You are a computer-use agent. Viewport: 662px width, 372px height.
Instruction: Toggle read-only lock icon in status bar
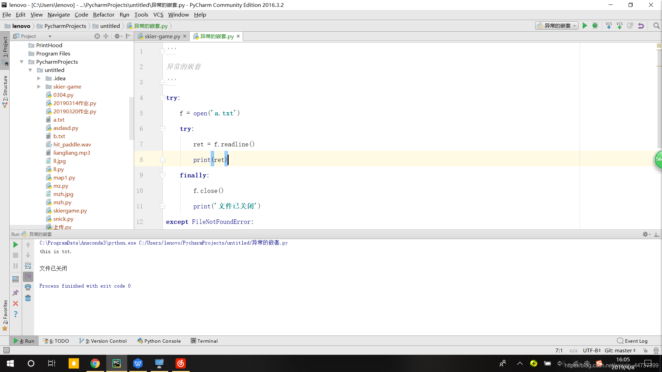coord(645,350)
